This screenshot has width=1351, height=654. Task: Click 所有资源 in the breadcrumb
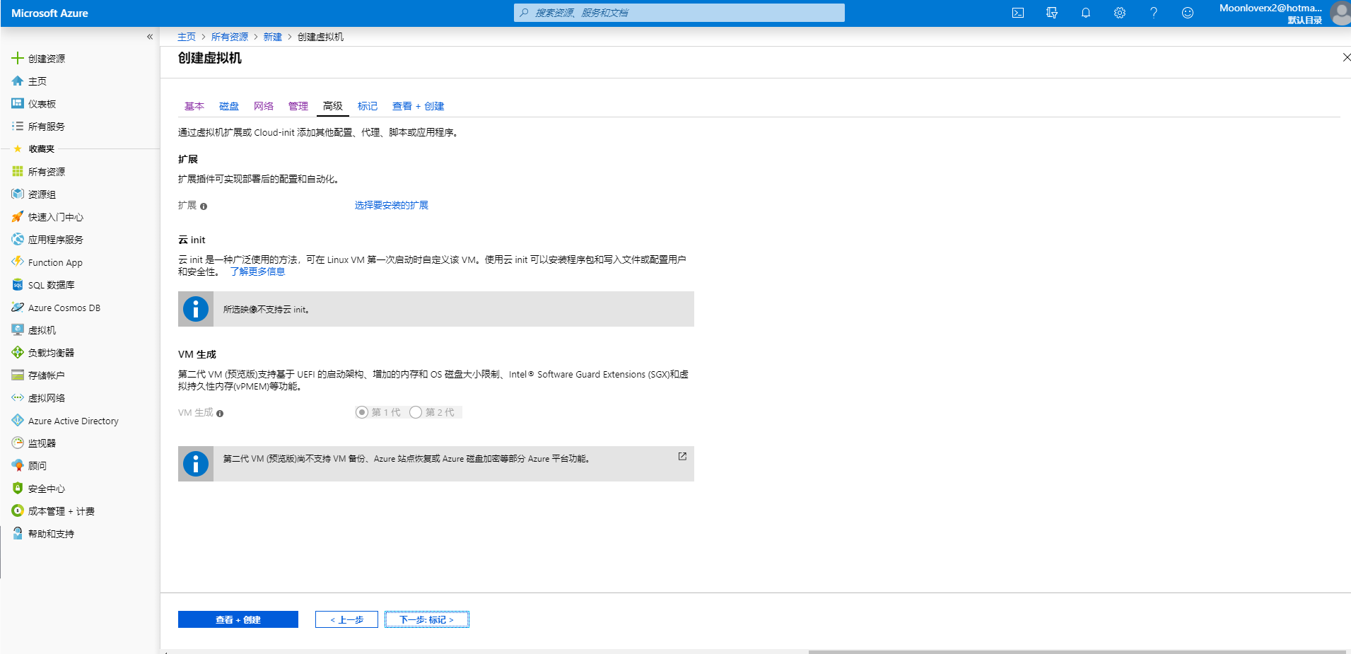(x=230, y=37)
